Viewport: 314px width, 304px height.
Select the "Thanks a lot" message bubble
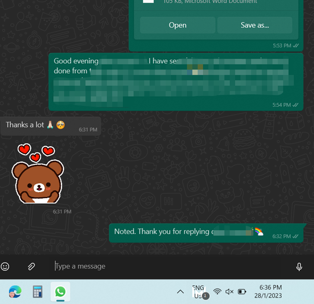(50, 125)
